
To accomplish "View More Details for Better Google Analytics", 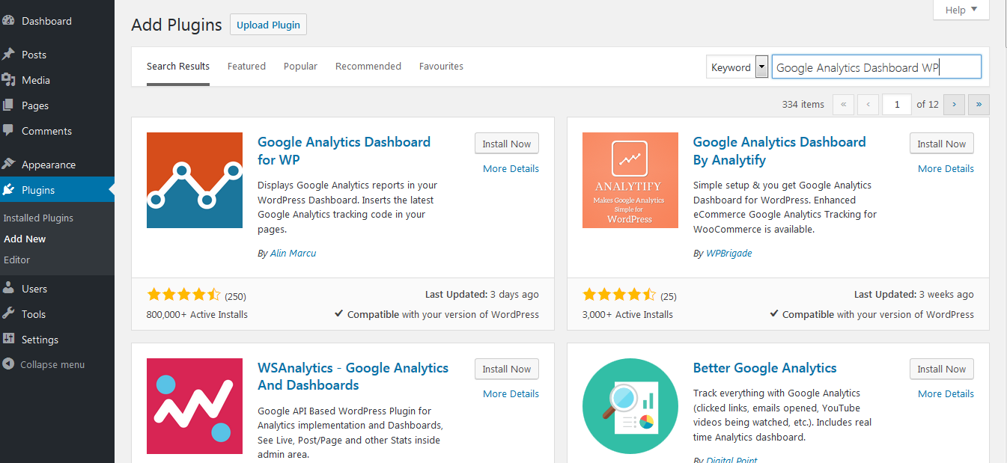I will (946, 393).
